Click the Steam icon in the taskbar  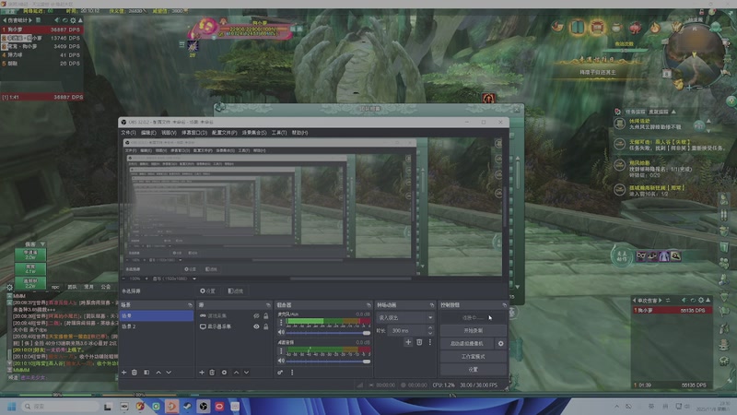pos(188,406)
